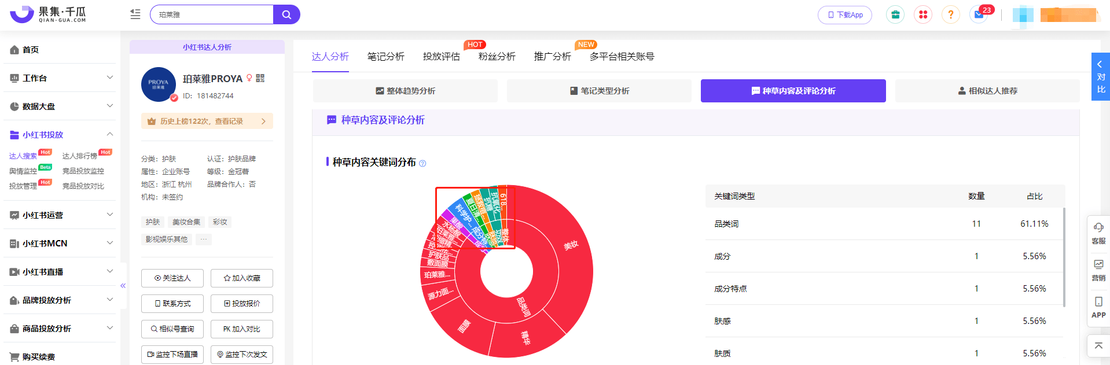Open 投放管理 in the sidebar

point(23,186)
